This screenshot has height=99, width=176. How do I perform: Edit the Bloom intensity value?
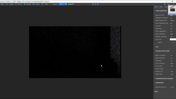click(x=173, y=55)
